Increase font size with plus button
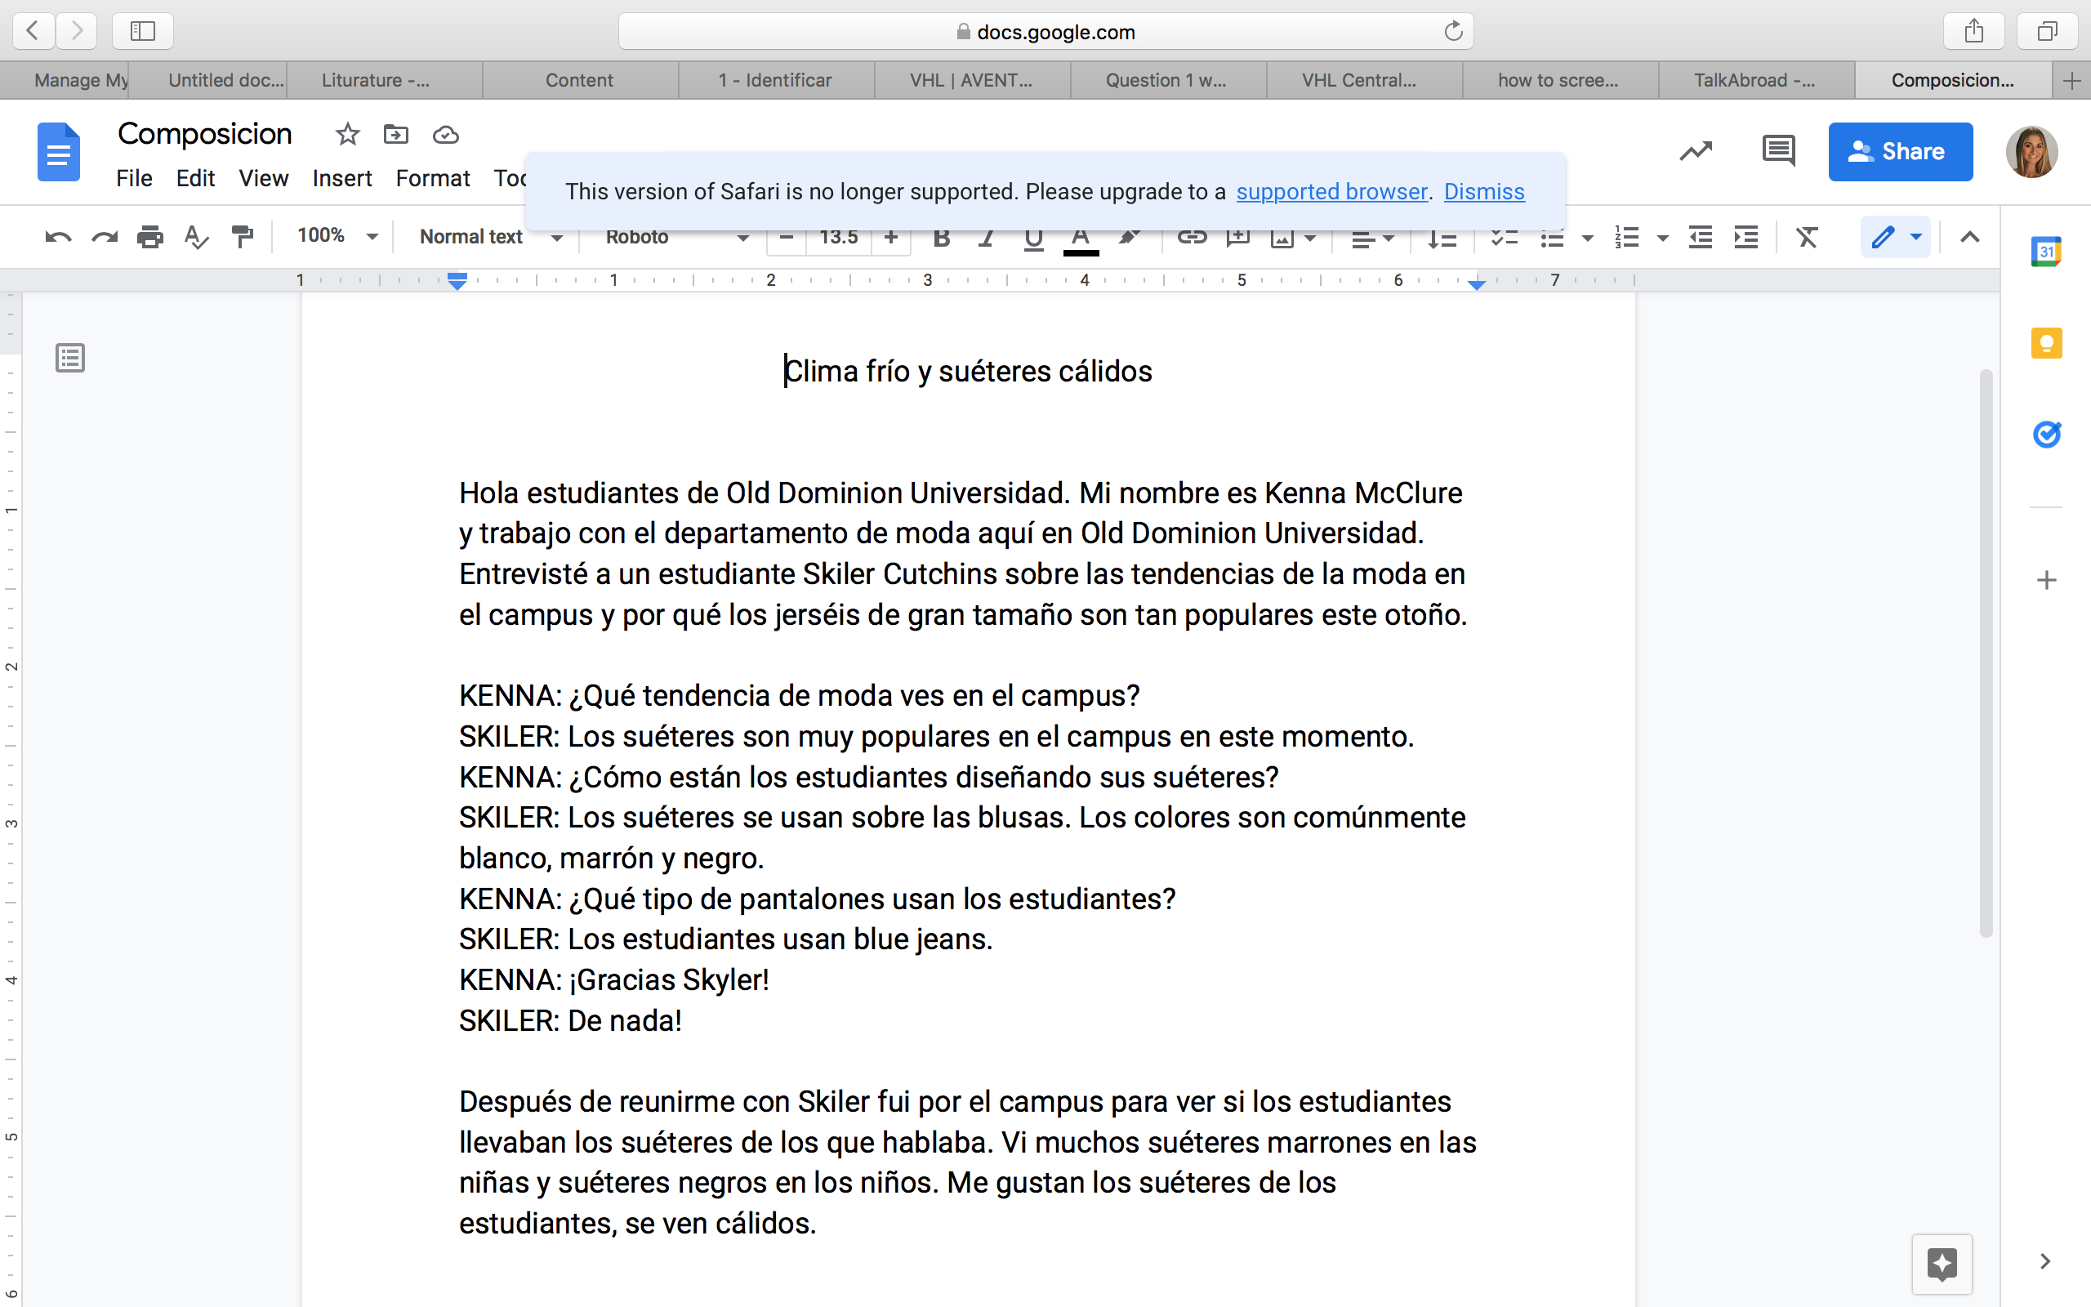The height and width of the screenshot is (1307, 2091). (x=891, y=237)
